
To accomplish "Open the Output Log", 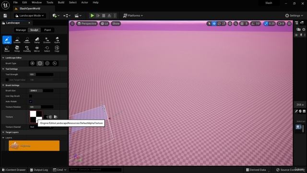I will [x=39, y=170].
